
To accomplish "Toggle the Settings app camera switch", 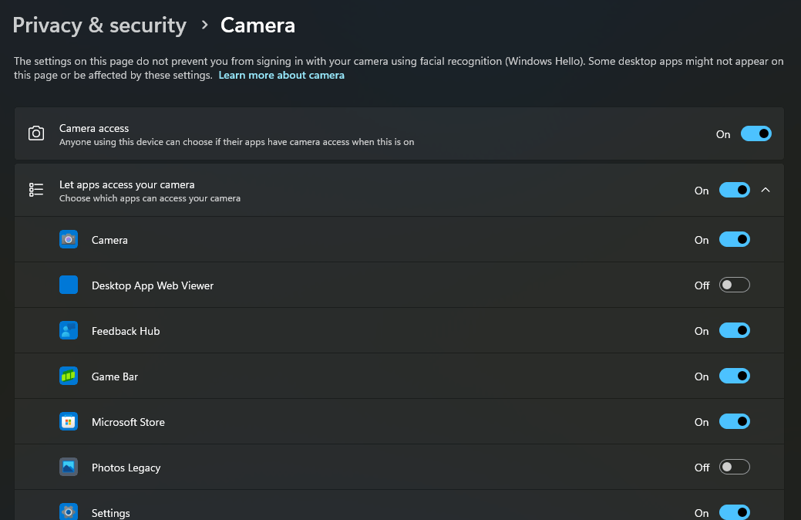I will click(735, 512).
